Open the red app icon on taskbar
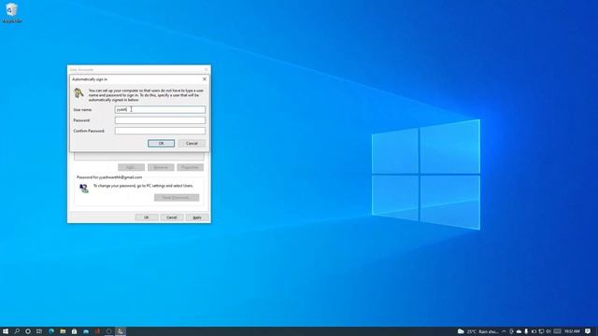 97,331
